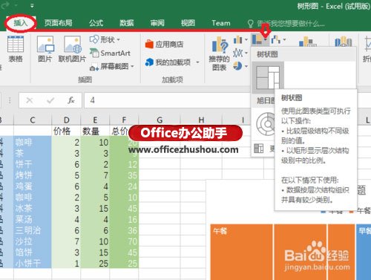The image size is (371, 280).
Task: Select column C header
Action: point(33,120)
